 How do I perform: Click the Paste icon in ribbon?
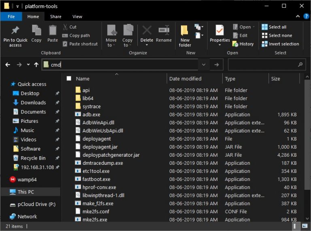coord(53,31)
